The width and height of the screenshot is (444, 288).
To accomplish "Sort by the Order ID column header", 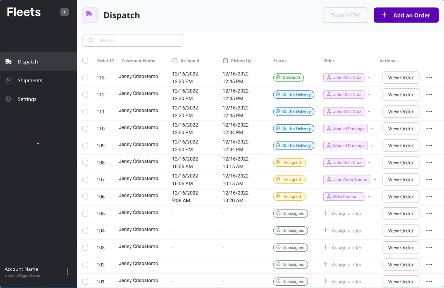I will (x=105, y=61).
